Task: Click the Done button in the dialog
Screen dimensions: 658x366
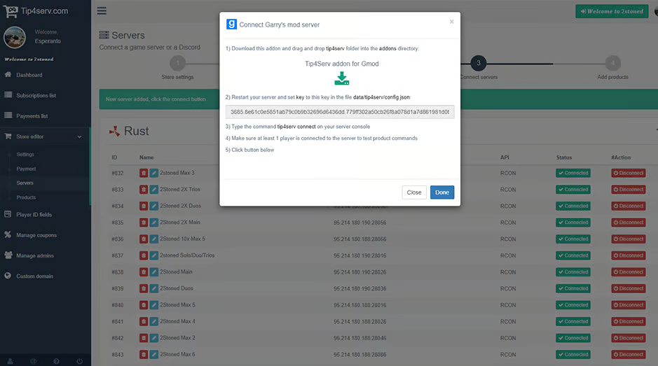Action: 442,192
